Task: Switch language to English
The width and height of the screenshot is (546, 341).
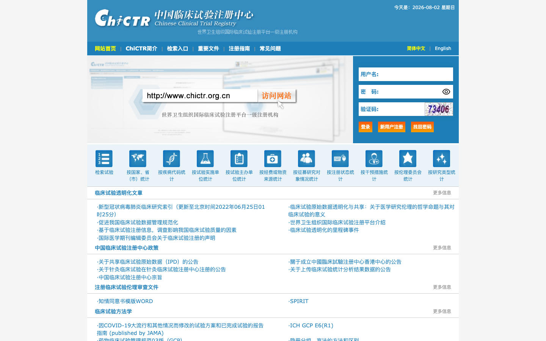Action: point(443,48)
